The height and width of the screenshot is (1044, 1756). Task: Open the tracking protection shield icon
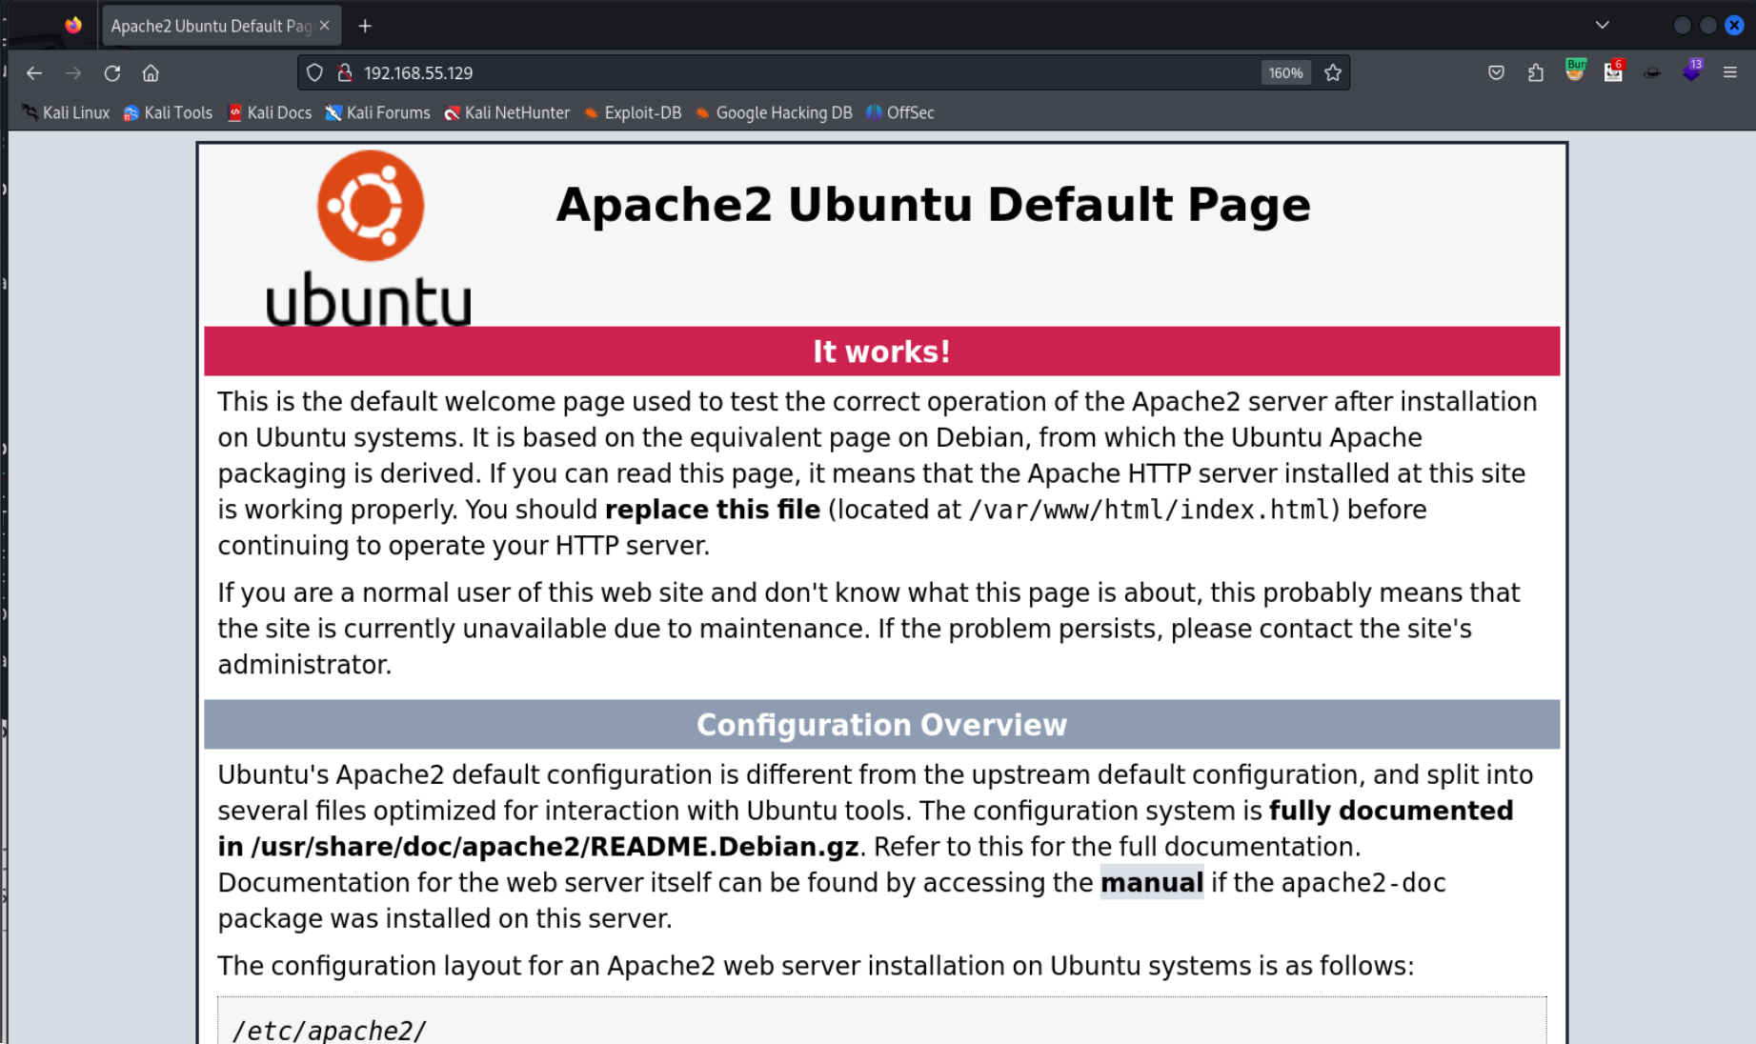coord(314,72)
